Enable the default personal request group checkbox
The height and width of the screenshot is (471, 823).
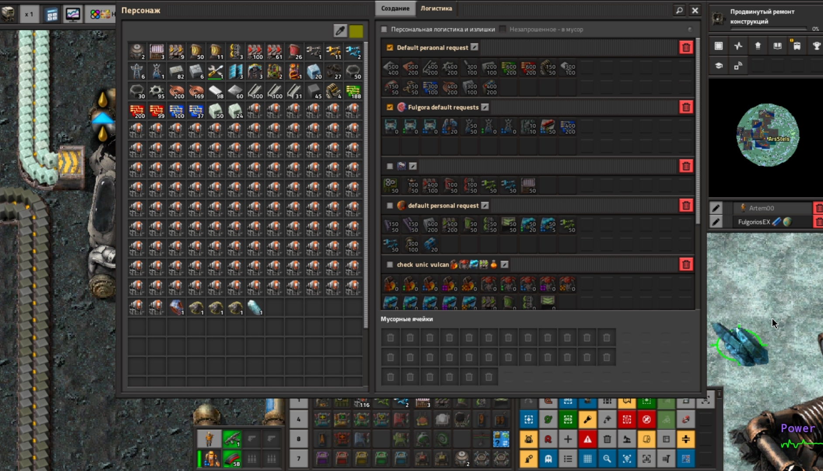tap(390, 205)
